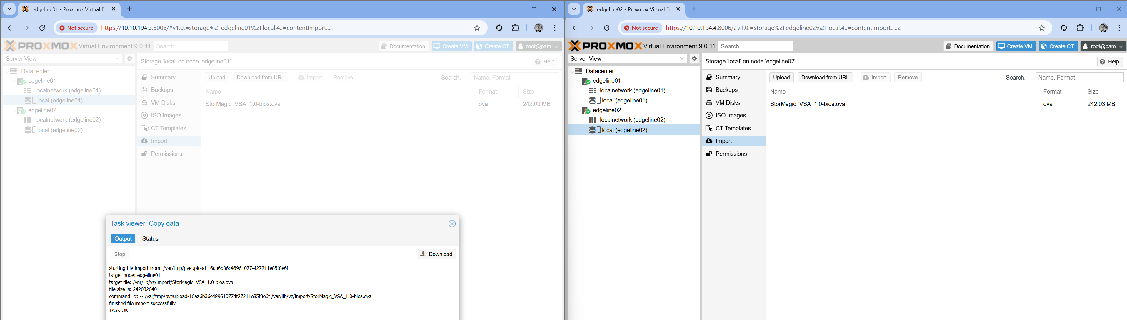Screen dimensions: 1127x320
Task: Click the Help button in edgeline02 window
Action: (1110, 62)
